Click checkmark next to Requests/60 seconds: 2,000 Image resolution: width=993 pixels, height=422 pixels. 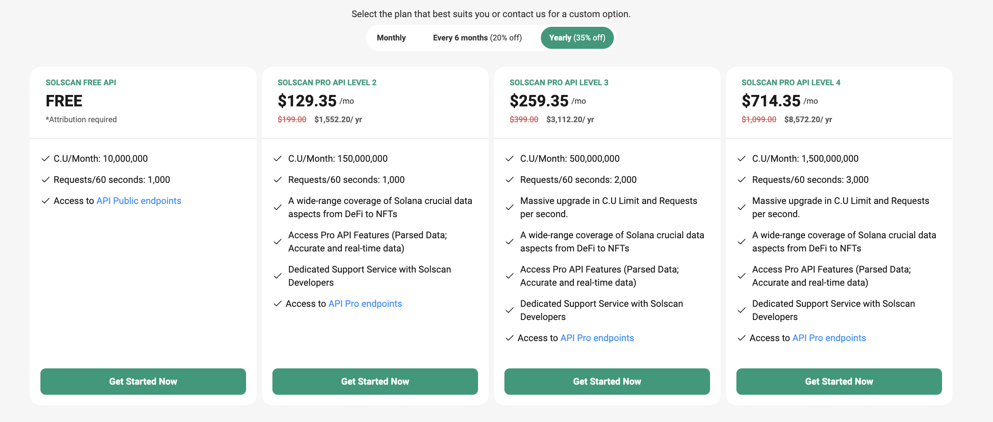509,180
